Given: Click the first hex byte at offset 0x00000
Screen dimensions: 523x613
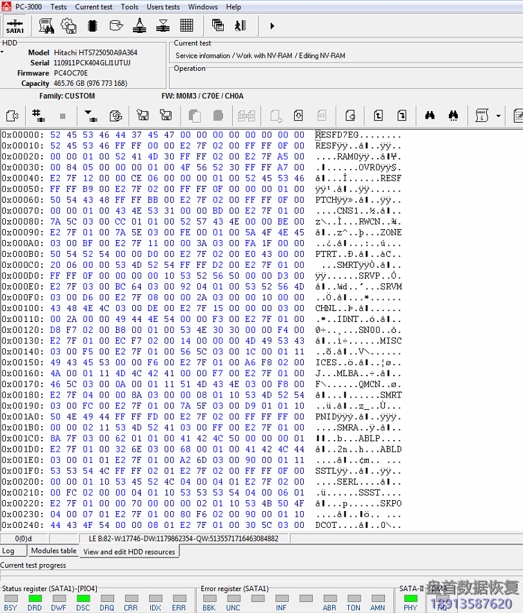Looking at the screenshot, I should click(x=55, y=135).
